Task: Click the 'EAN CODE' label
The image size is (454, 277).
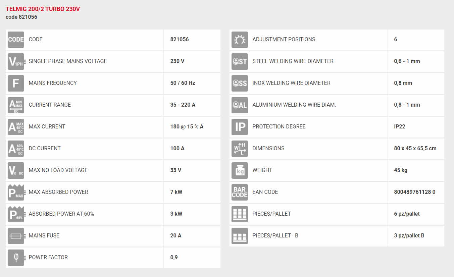Action: [265, 192]
